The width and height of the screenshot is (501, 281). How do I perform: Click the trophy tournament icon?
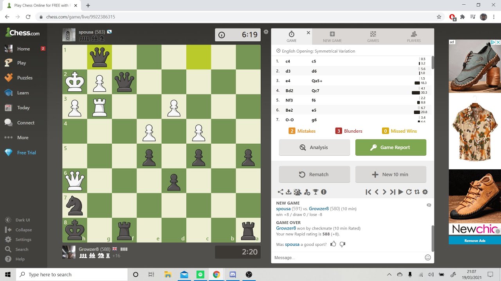[x=315, y=192]
